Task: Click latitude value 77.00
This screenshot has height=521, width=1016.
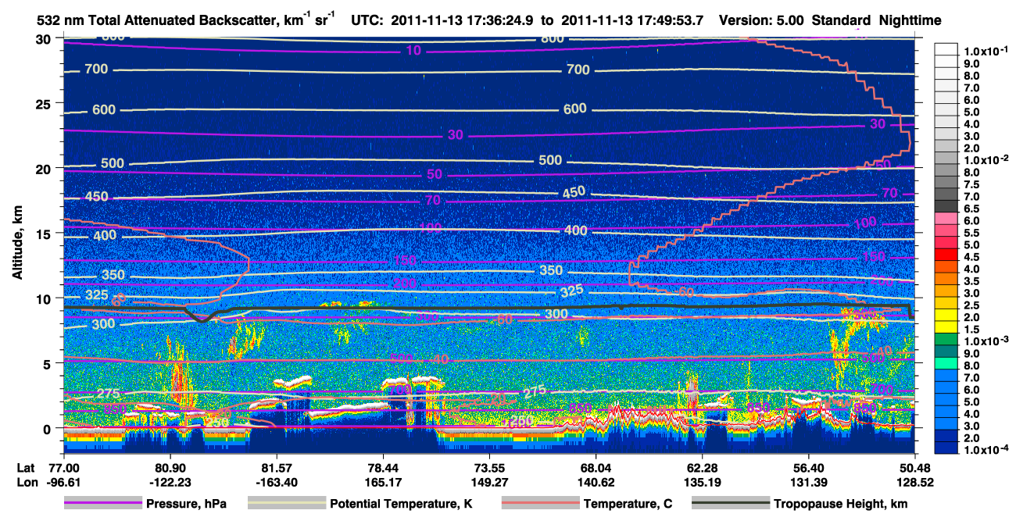Action: pyautogui.click(x=64, y=467)
